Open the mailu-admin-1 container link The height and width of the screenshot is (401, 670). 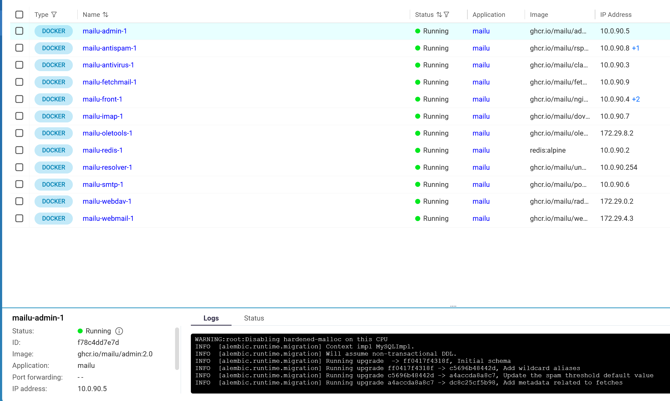click(105, 31)
